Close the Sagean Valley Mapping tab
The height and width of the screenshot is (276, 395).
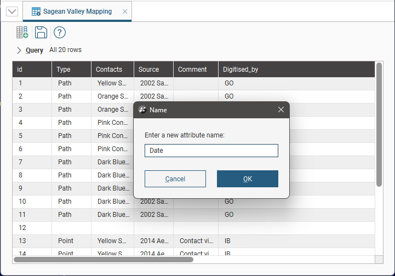click(125, 12)
